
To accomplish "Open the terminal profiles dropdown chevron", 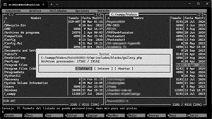I will point(57,5).
